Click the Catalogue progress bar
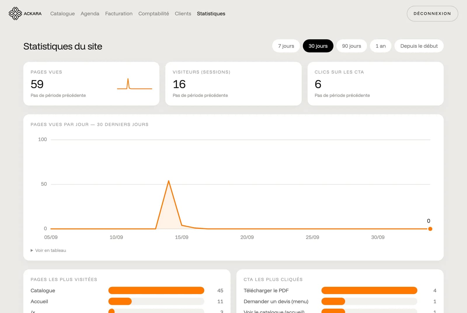This screenshot has height=313, width=467. tap(156, 291)
